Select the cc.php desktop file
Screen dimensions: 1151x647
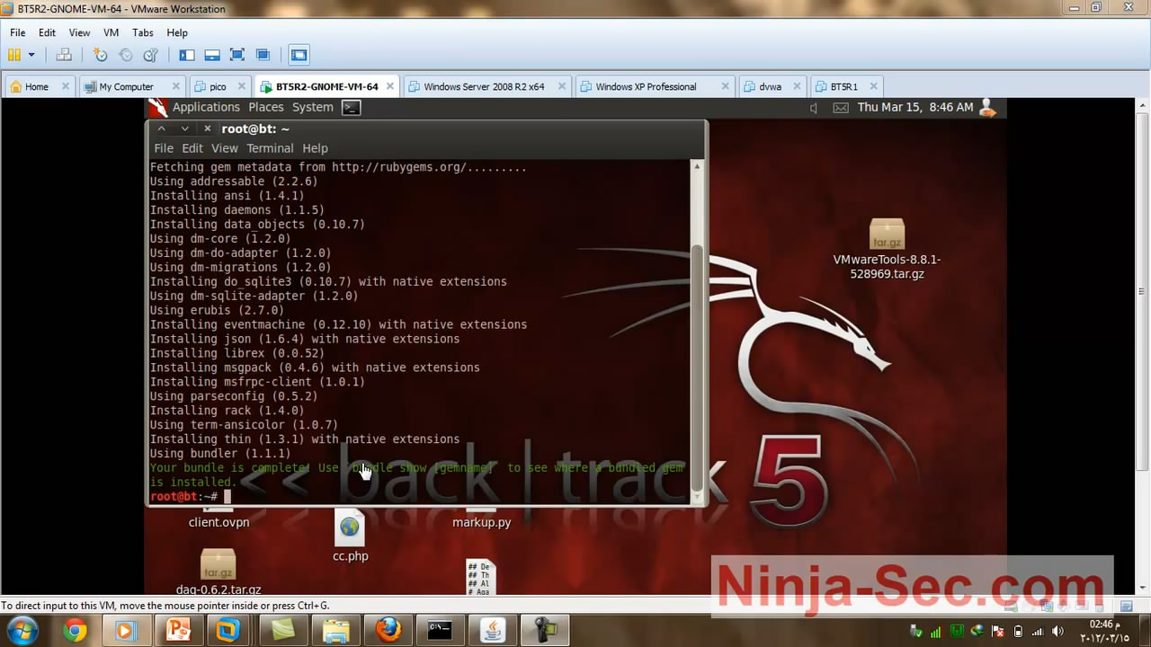pos(350,536)
